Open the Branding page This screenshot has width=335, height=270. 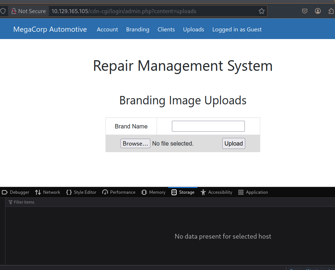click(138, 30)
